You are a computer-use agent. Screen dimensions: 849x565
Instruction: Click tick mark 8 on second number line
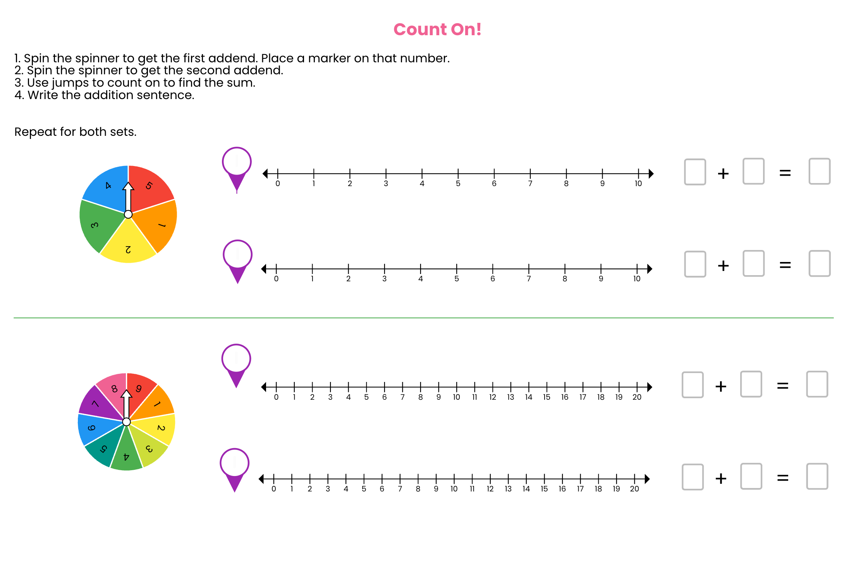click(565, 269)
